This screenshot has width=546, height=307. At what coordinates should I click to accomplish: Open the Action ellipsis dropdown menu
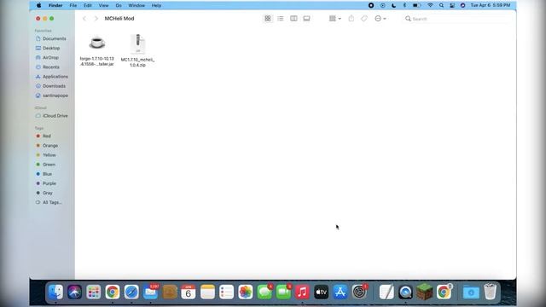380,19
